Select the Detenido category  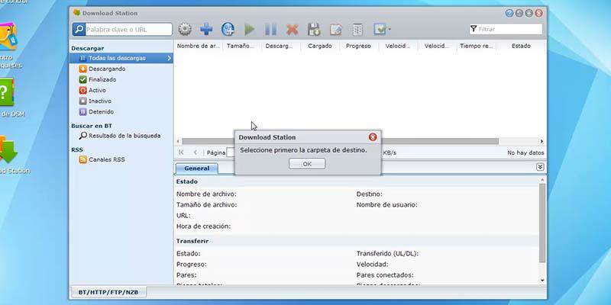(96, 111)
